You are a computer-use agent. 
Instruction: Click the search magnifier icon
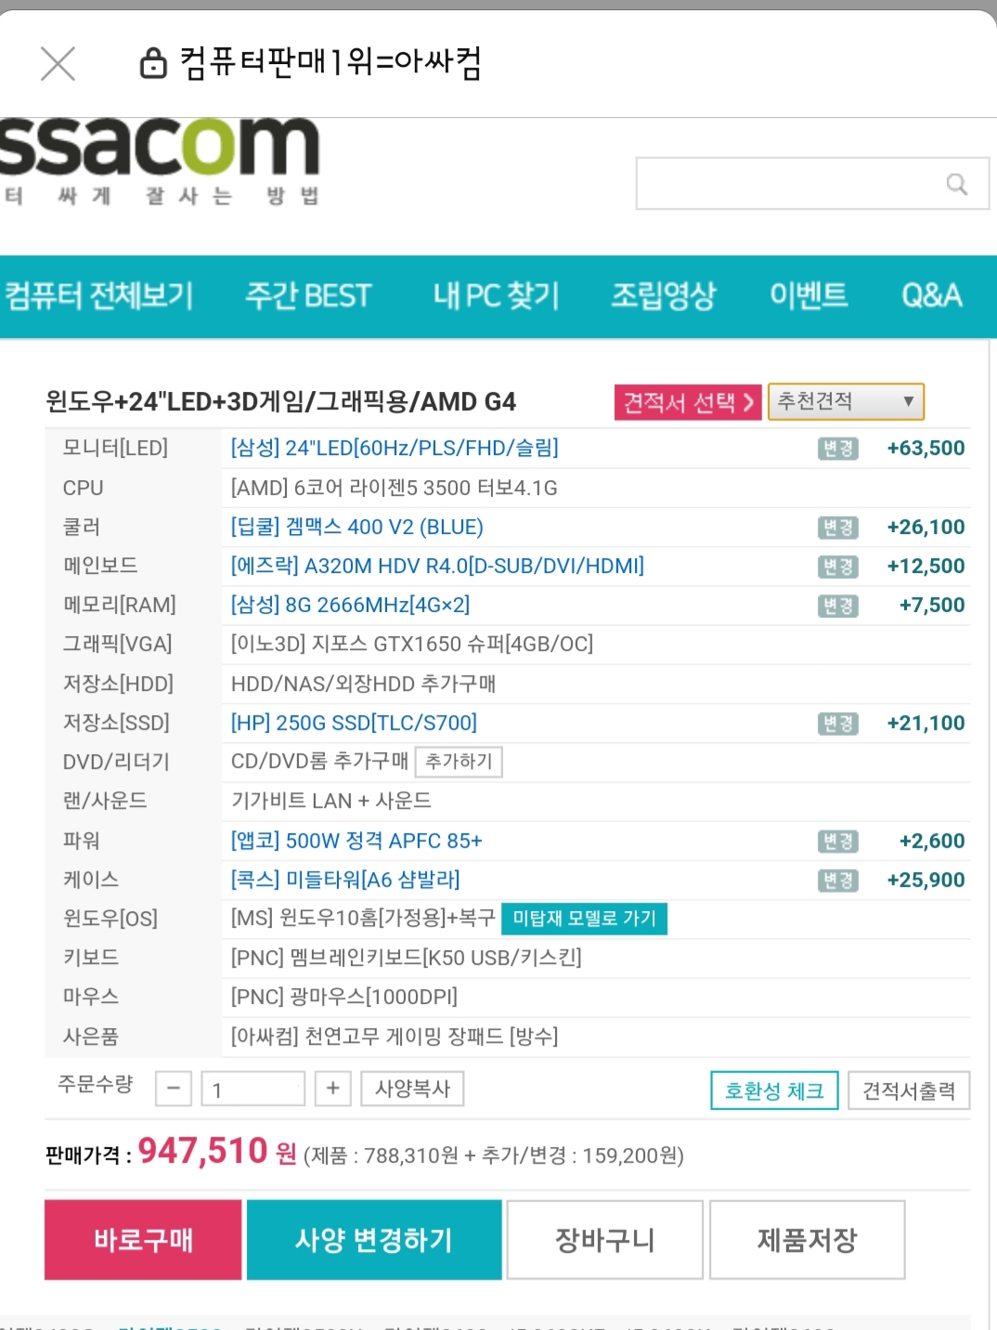coord(957,184)
